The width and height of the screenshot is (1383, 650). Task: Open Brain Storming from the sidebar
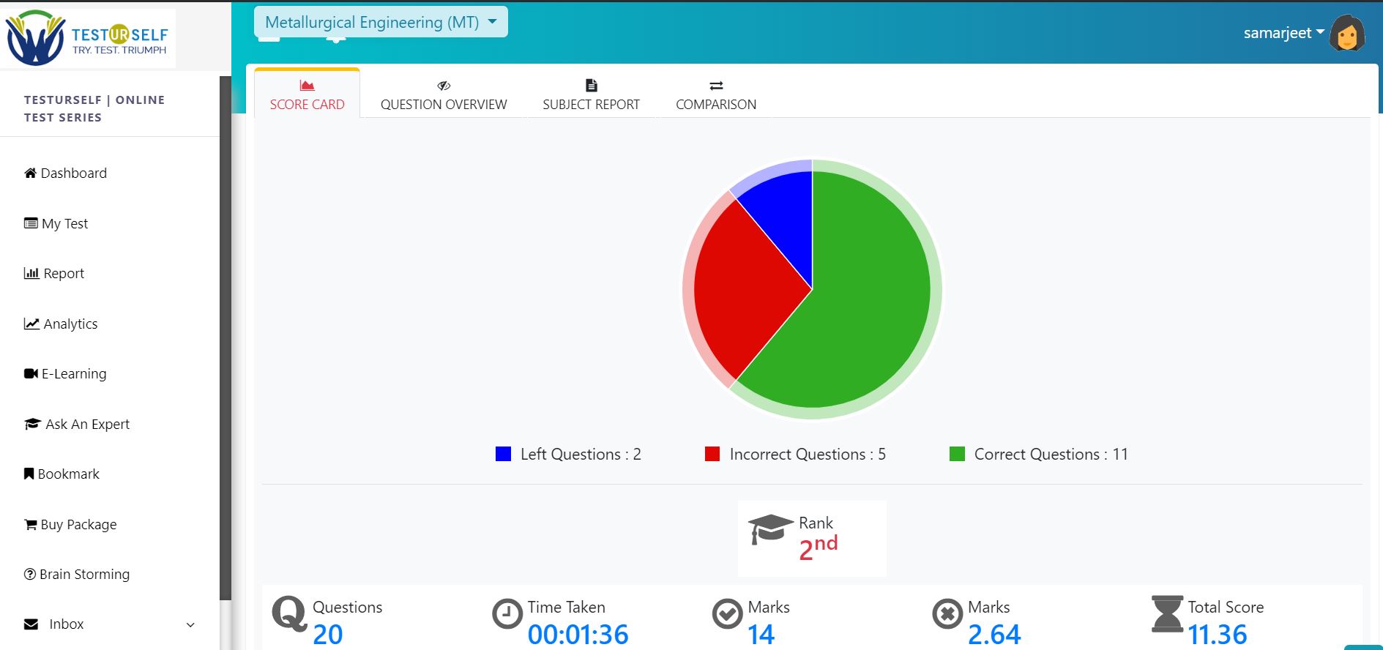(x=84, y=575)
